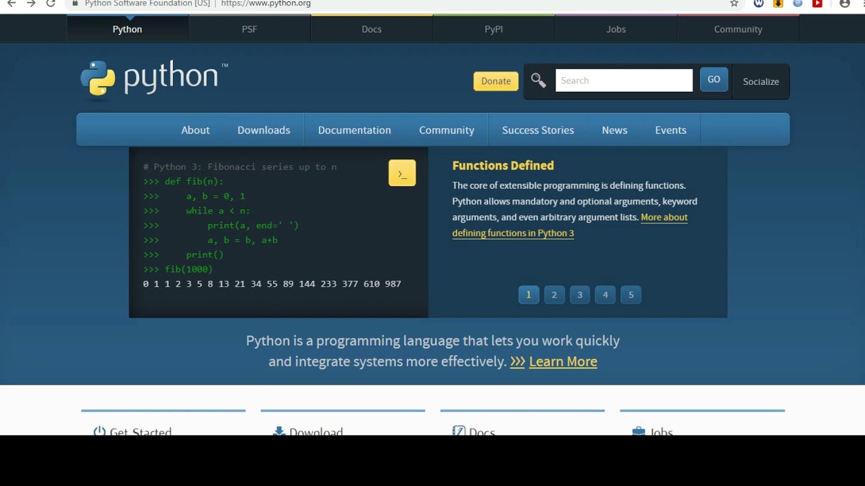Click the GO search button
The image size is (865, 486).
714,80
